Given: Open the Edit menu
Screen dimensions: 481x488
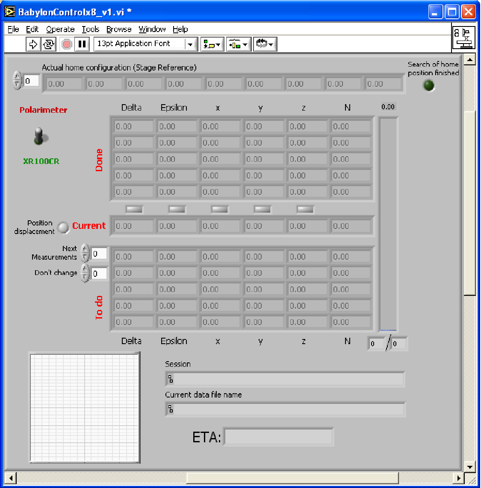Looking at the screenshot, I should click(x=32, y=29).
